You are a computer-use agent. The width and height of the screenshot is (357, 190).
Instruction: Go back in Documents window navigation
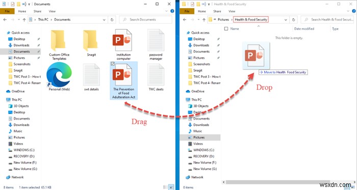click(5, 19)
